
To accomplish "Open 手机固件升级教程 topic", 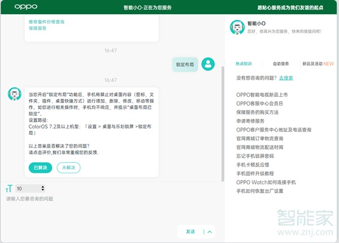I will pos(255,173).
